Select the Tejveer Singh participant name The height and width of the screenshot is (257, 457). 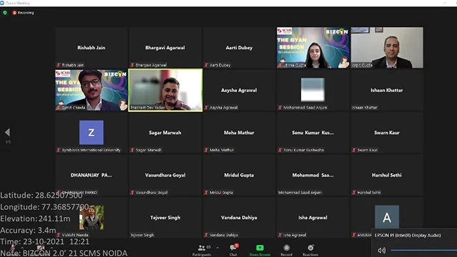165,218
